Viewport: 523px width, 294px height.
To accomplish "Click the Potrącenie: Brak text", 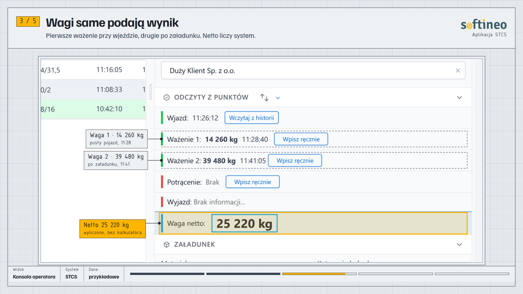I will click(x=193, y=182).
